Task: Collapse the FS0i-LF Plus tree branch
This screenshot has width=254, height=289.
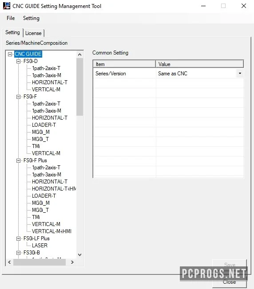Action: 19,238
